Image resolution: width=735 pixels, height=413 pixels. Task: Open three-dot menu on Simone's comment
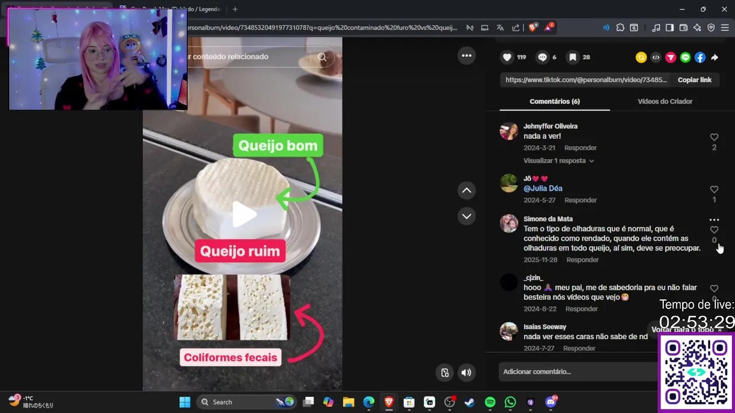point(714,220)
